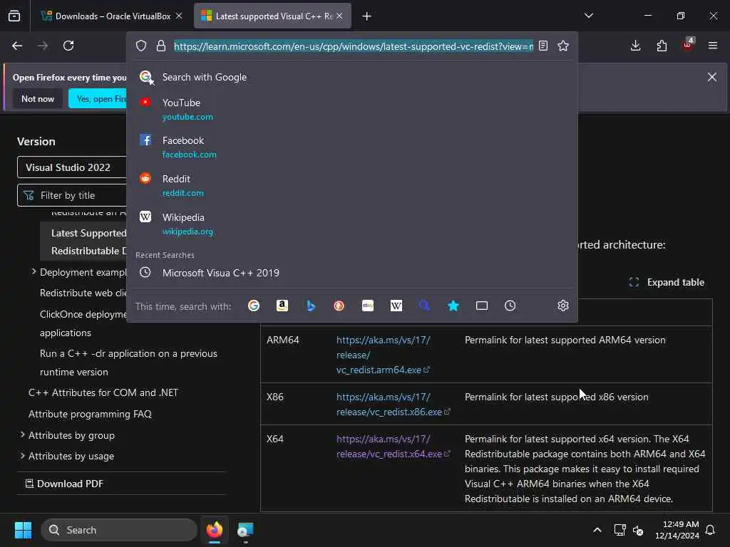Screen dimensions: 730x547
Task: Search this time with Amazon icon
Action: [282, 306]
